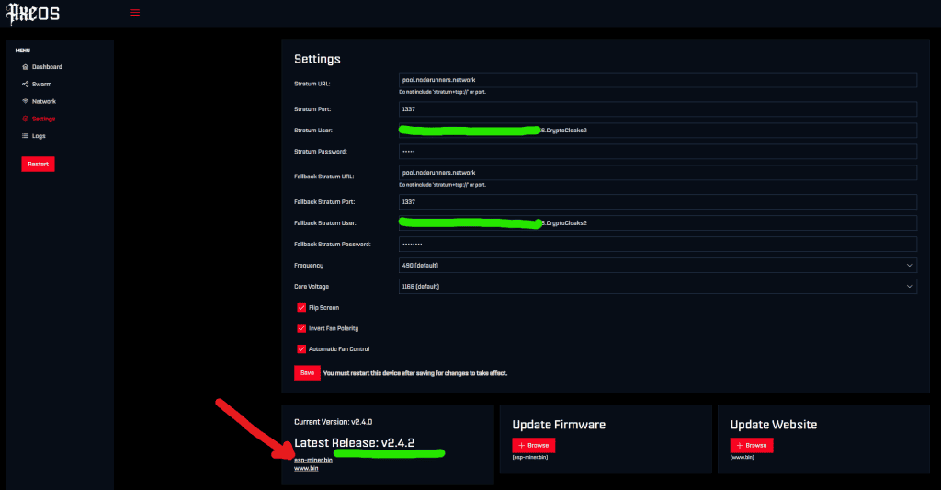Browse for firmware under Update Firmware
941x490 pixels.
pyautogui.click(x=534, y=446)
